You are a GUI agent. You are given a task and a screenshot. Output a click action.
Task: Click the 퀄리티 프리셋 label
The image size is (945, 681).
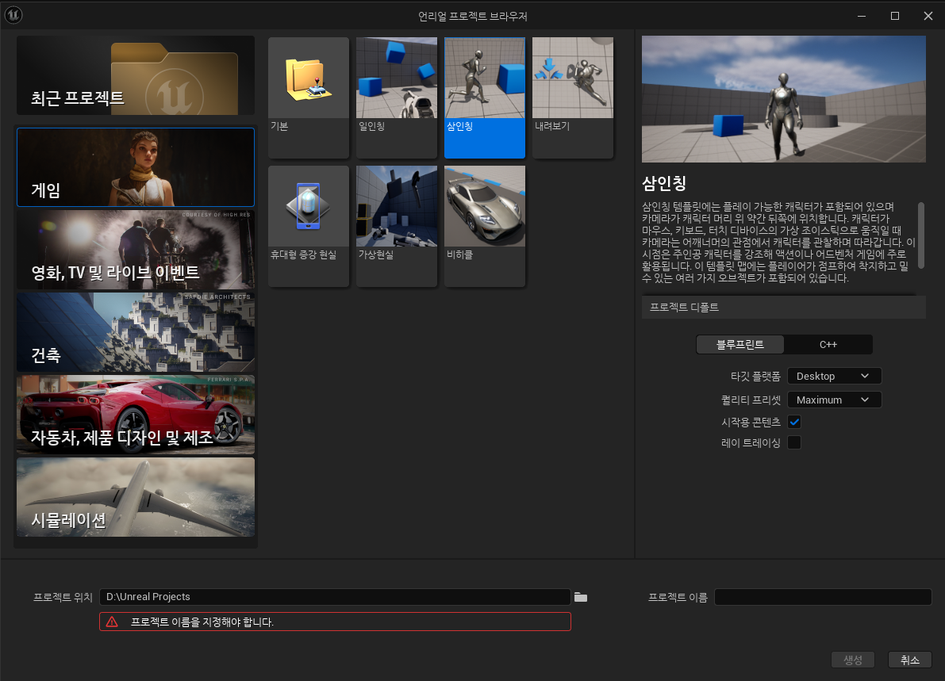751,400
